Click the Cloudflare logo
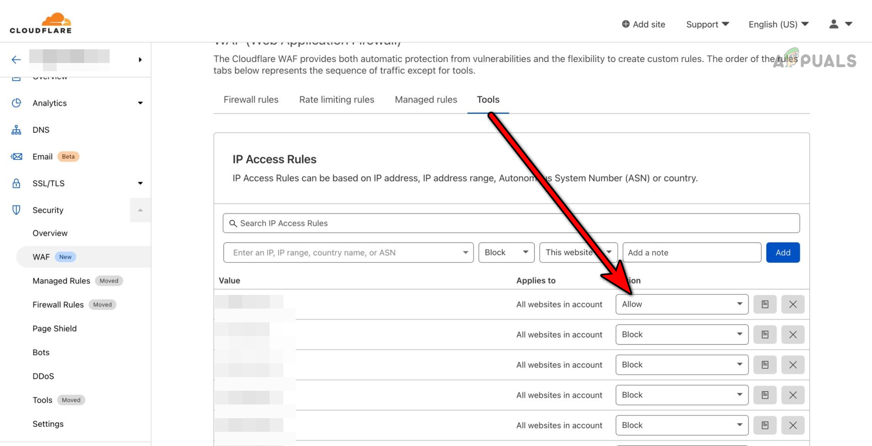This screenshot has width=872, height=446. click(40, 22)
